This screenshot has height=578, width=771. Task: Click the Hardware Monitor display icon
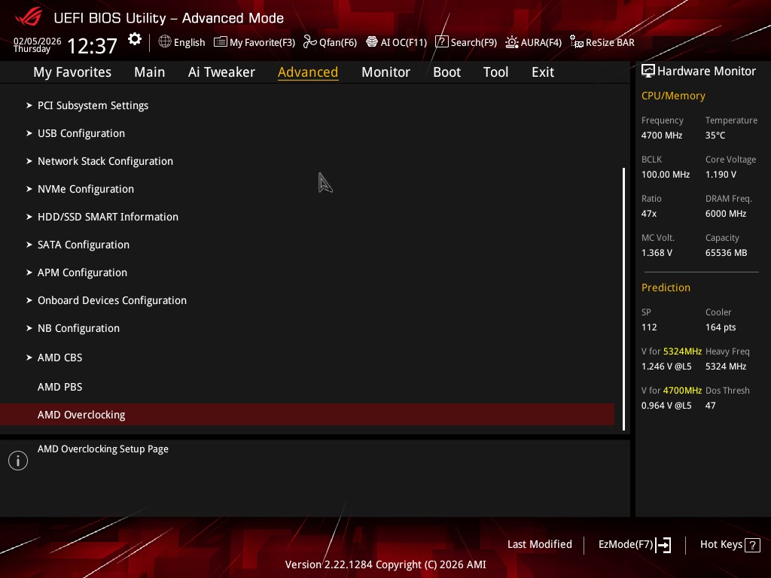pos(648,71)
